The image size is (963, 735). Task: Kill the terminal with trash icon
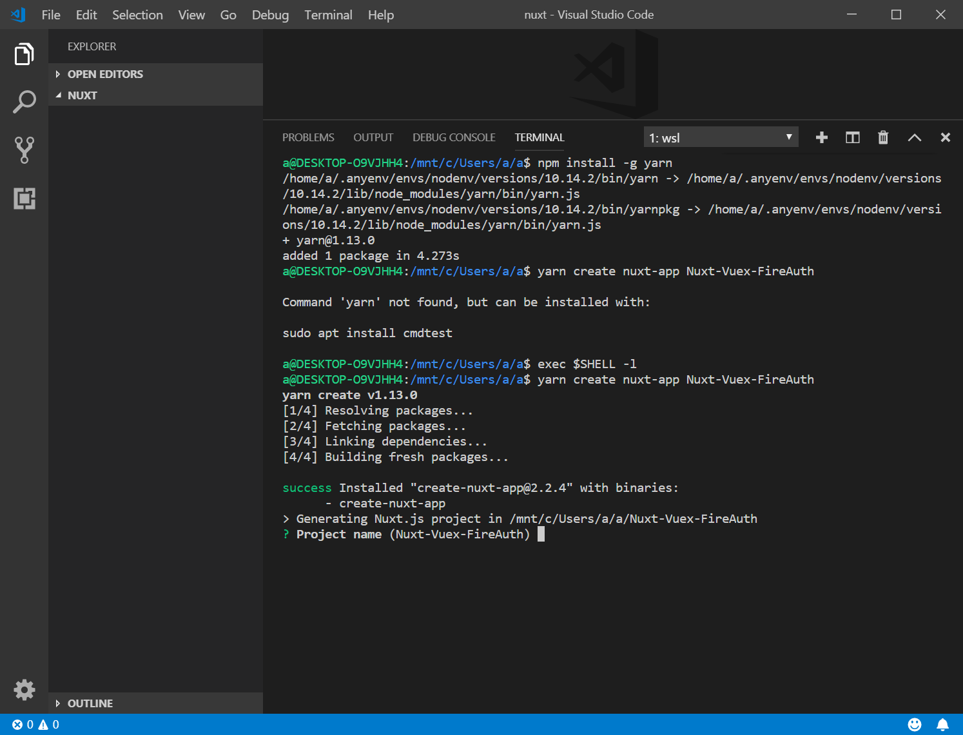tap(883, 137)
